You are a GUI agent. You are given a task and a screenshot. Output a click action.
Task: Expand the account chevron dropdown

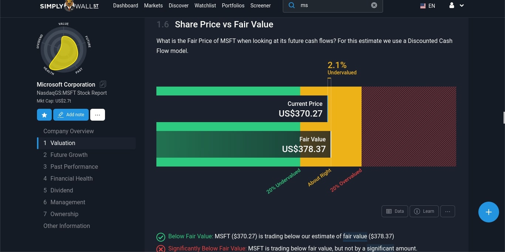(x=461, y=6)
